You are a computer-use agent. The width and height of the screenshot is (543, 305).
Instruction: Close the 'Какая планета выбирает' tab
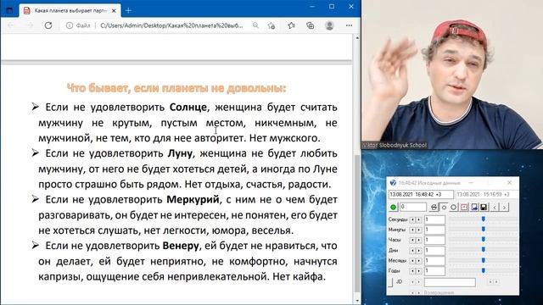(x=114, y=11)
